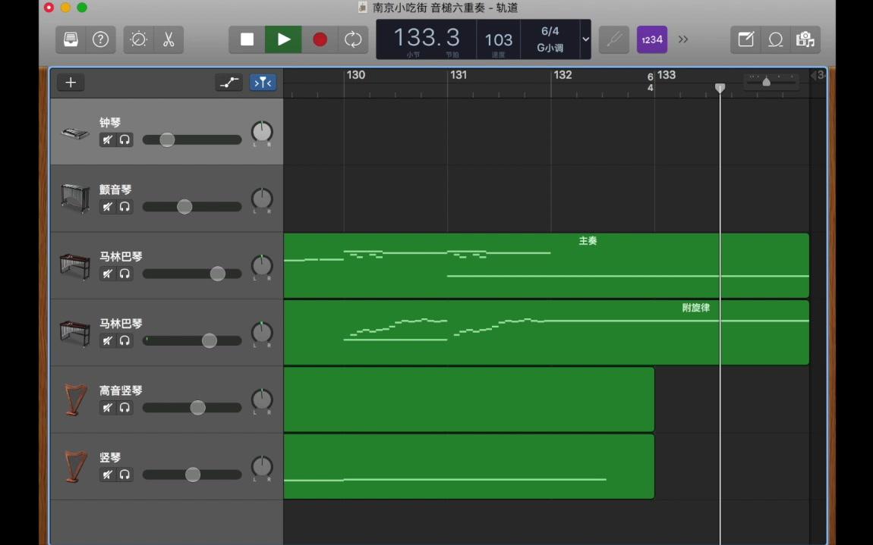Image resolution: width=873 pixels, height=545 pixels.
Task: Select the 钟琴 glockenspiel instrument icon
Action: point(75,133)
